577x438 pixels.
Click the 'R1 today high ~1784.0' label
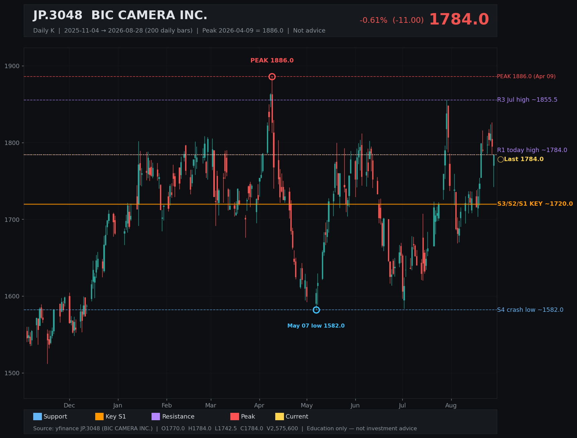pos(532,150)
